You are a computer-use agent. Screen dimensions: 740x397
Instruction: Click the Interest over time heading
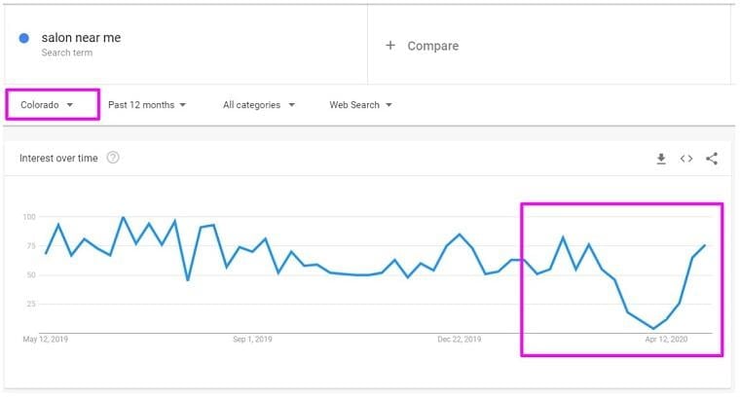pyautogui.click(x=58, y=158)
